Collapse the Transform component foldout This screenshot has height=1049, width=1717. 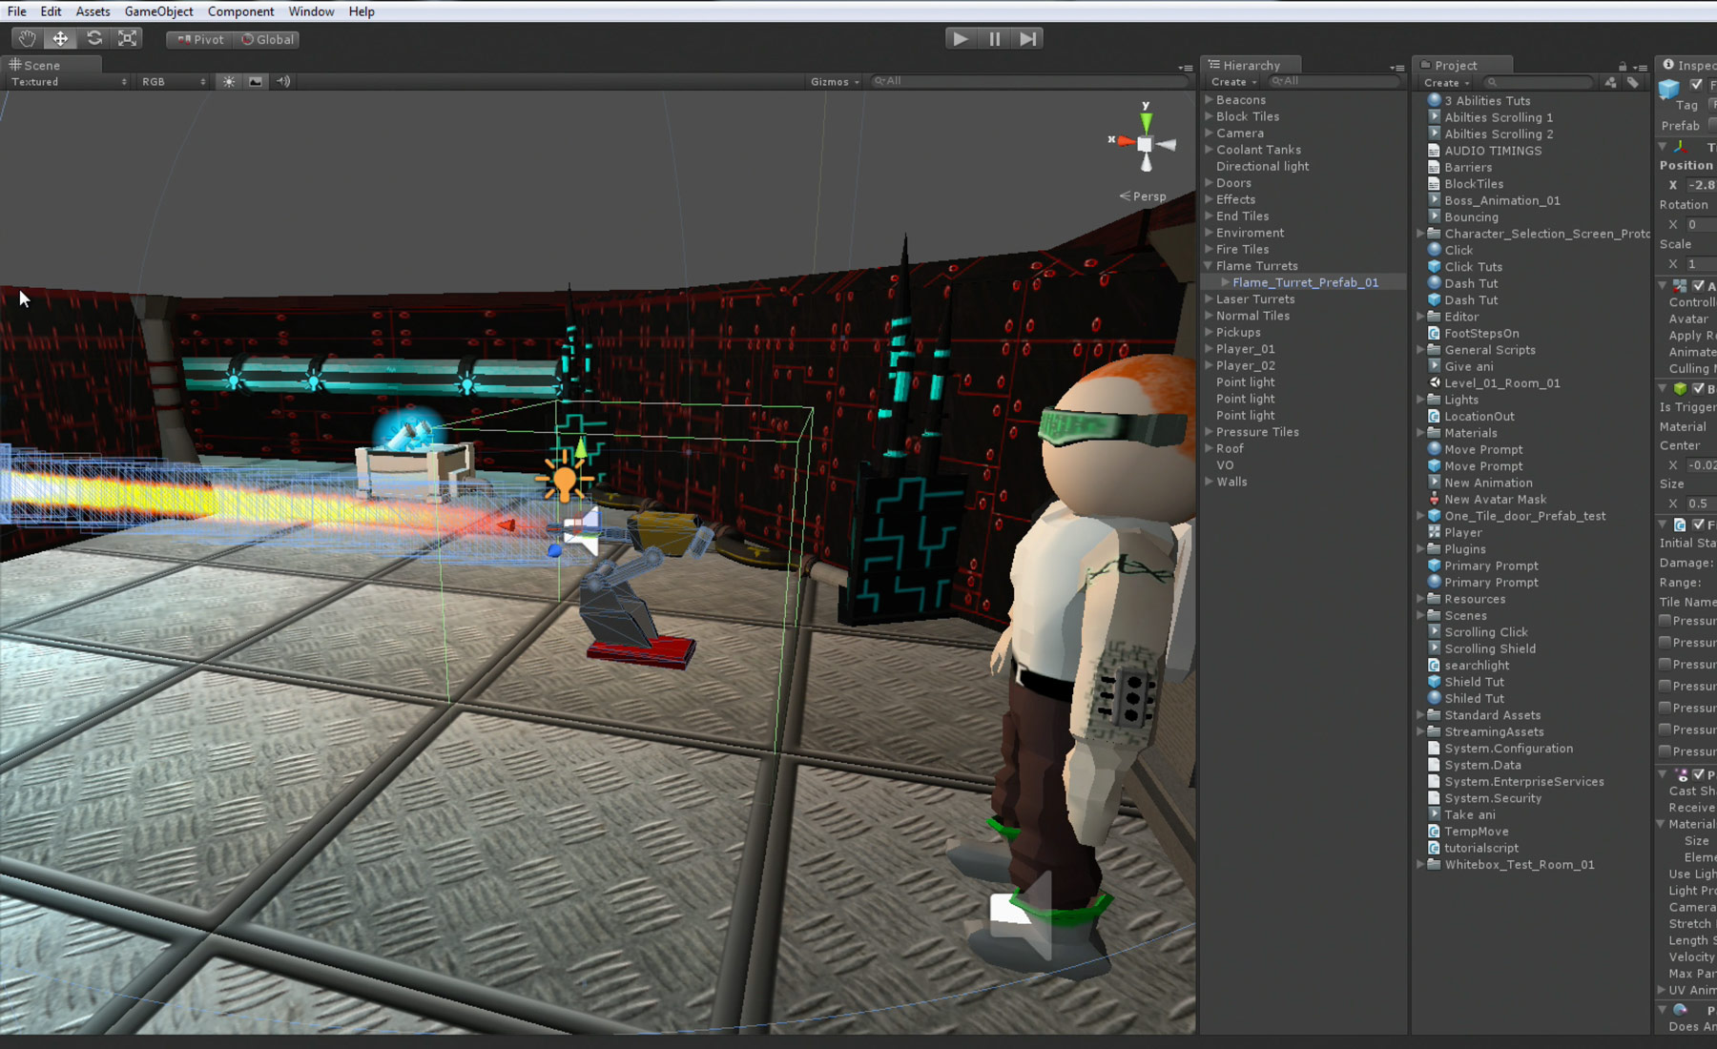(1664, 147)
